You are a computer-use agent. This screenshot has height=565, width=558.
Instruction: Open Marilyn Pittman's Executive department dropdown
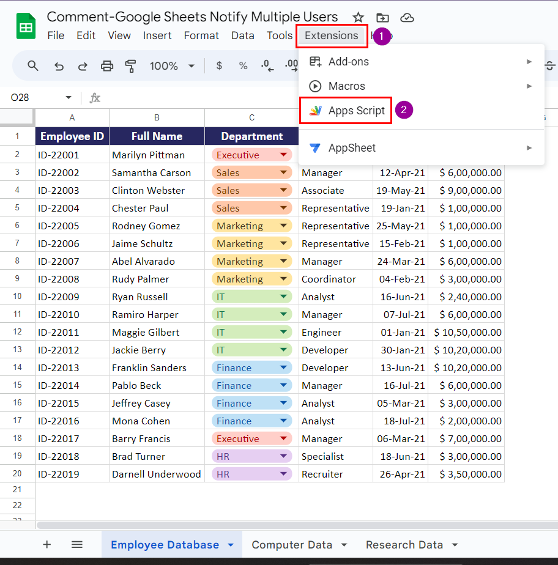click(283, 155)
